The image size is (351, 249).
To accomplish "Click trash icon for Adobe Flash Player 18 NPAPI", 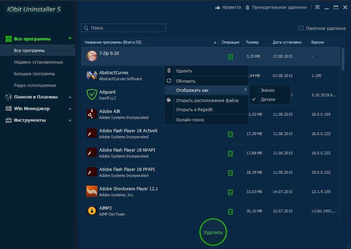I will pos(230,153).
